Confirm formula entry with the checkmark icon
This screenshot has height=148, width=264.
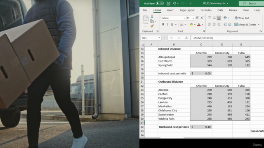[179, 38]
